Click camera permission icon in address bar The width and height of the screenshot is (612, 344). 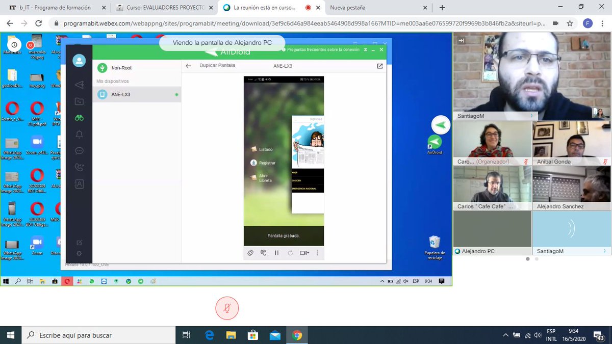(x=555, y=23)
